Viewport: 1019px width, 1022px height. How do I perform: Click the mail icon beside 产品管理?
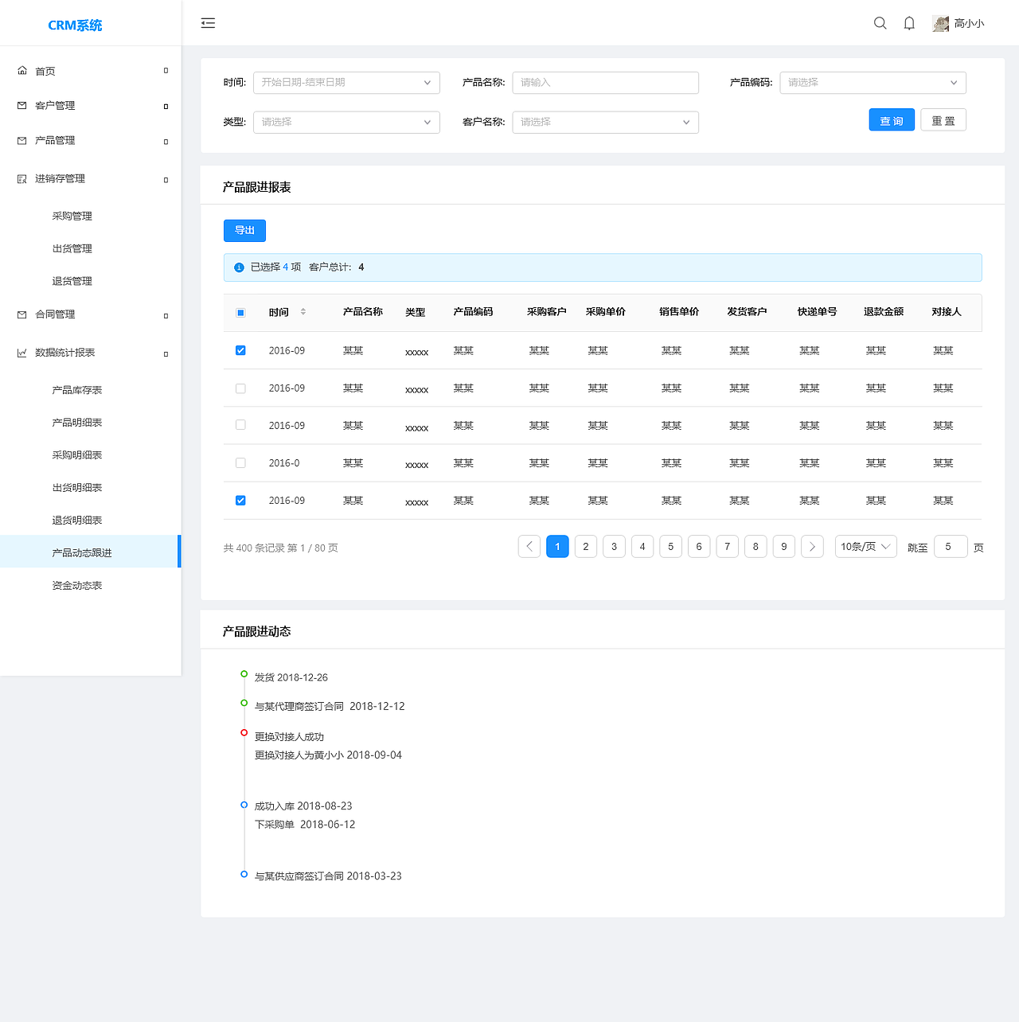click(22, 140)
